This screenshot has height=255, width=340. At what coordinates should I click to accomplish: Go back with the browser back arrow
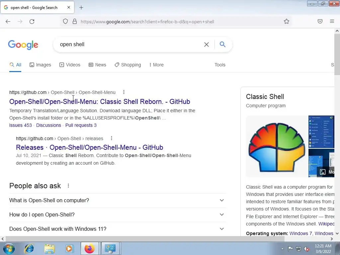[8, 22]
